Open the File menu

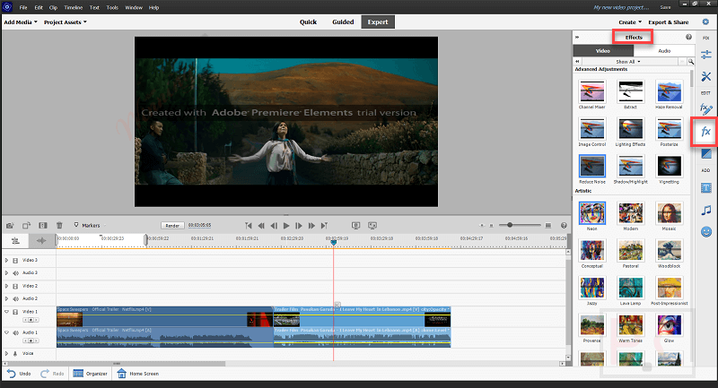click(23, 7)
